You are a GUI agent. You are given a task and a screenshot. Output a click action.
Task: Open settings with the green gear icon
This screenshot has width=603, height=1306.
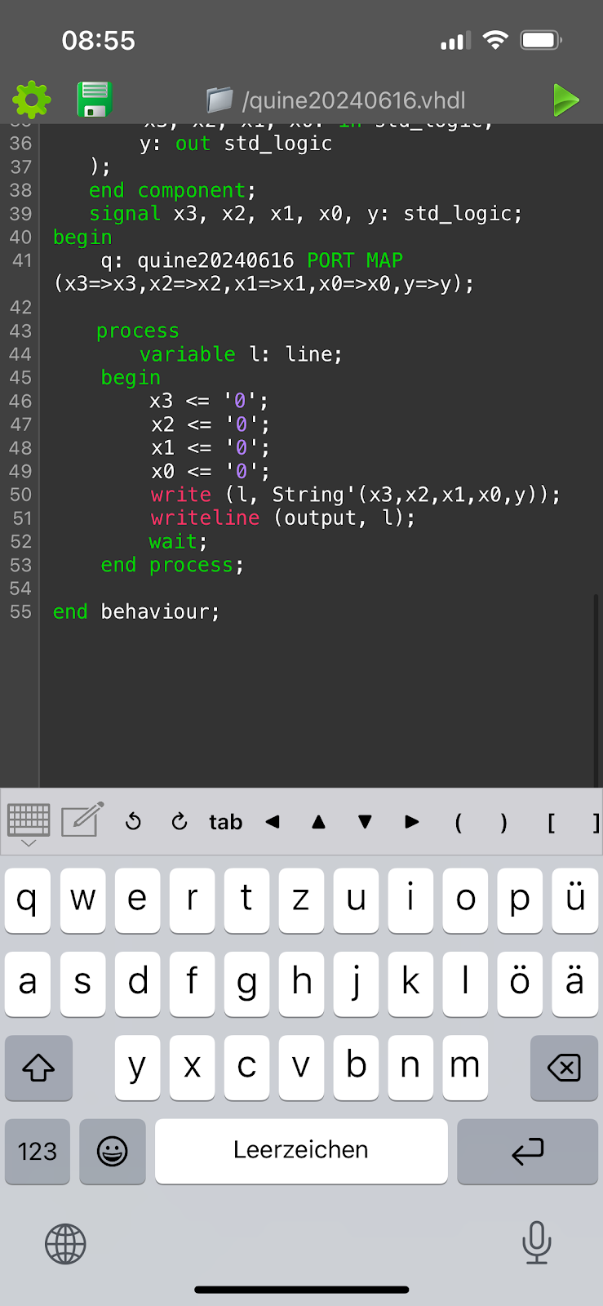[31, 100]
